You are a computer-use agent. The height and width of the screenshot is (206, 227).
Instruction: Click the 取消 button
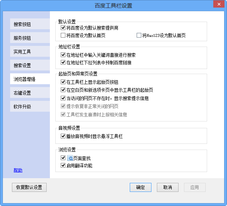[168, 187]
